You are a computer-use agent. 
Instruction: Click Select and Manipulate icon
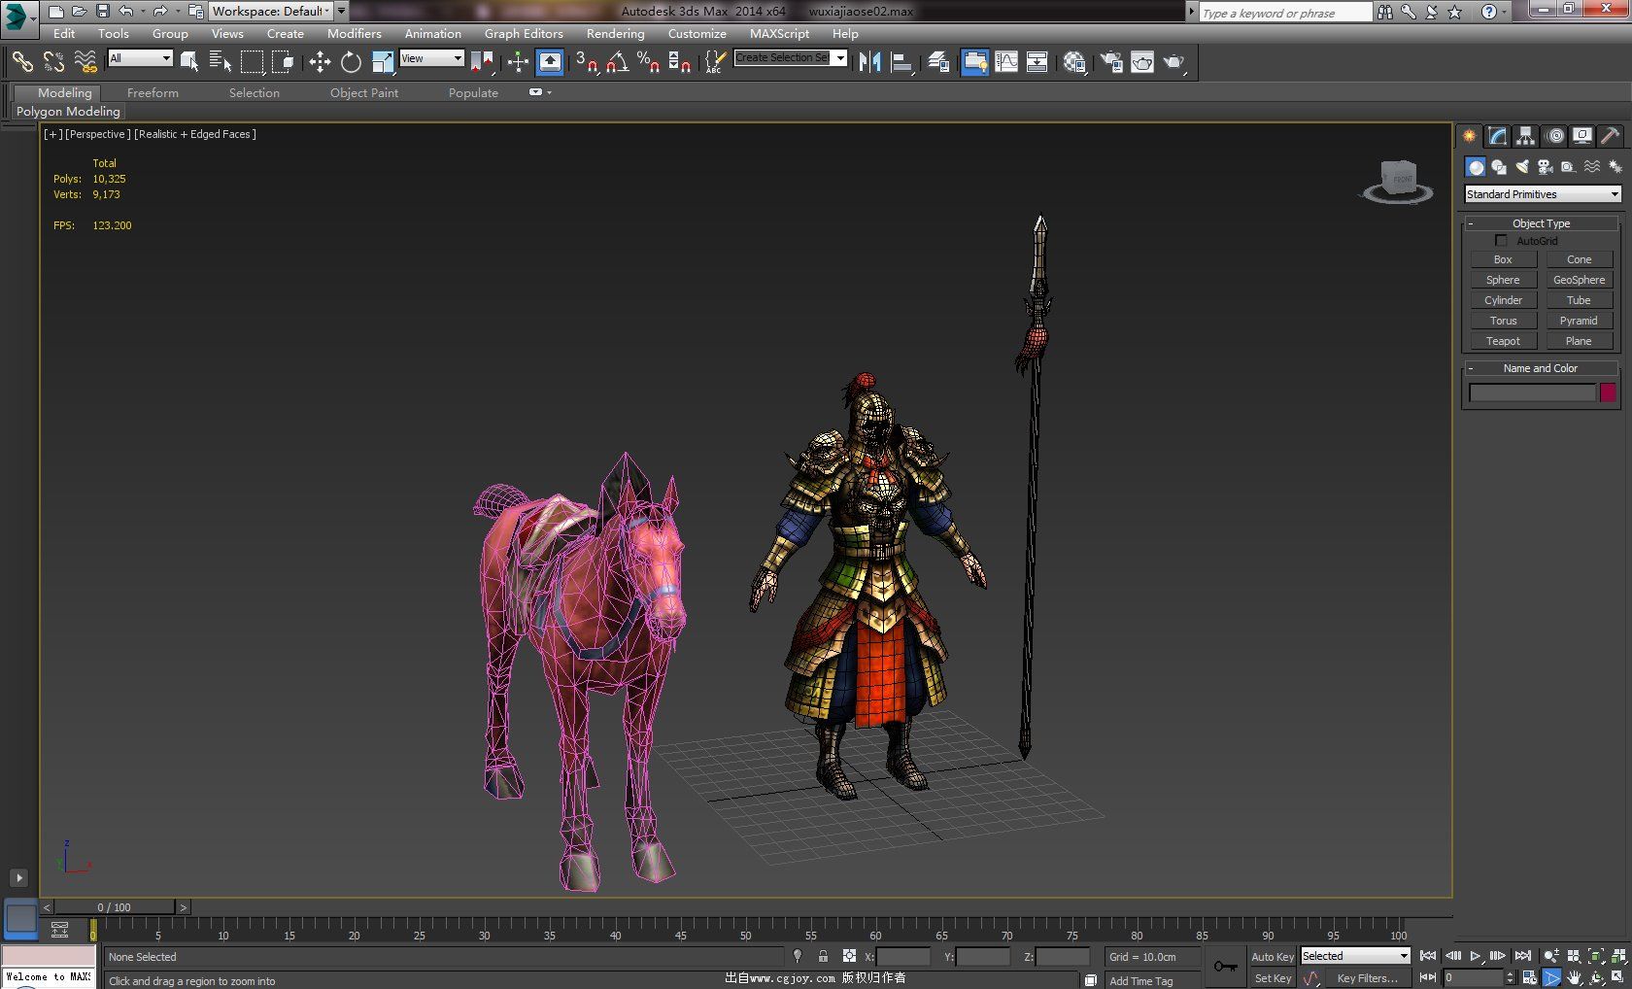tap(518, 62)
